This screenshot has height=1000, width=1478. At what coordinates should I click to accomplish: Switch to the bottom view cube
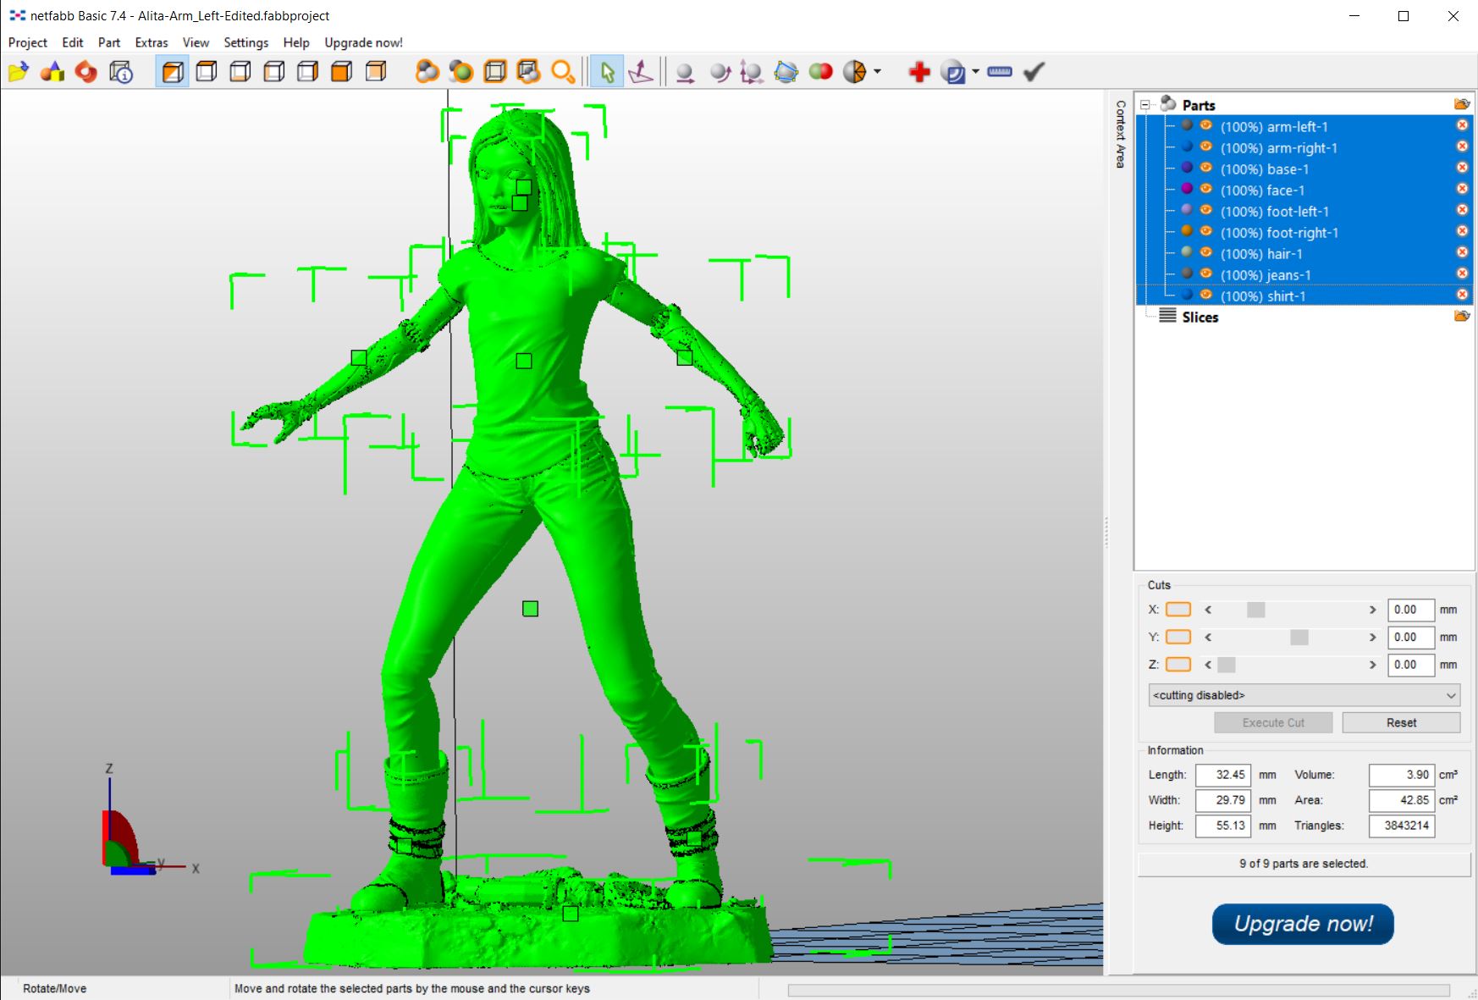240,72
